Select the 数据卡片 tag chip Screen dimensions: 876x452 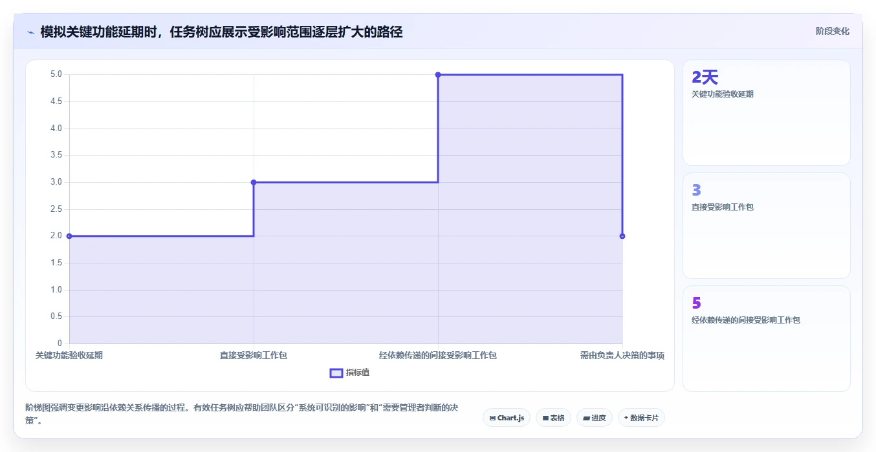(x=641, y=418)
